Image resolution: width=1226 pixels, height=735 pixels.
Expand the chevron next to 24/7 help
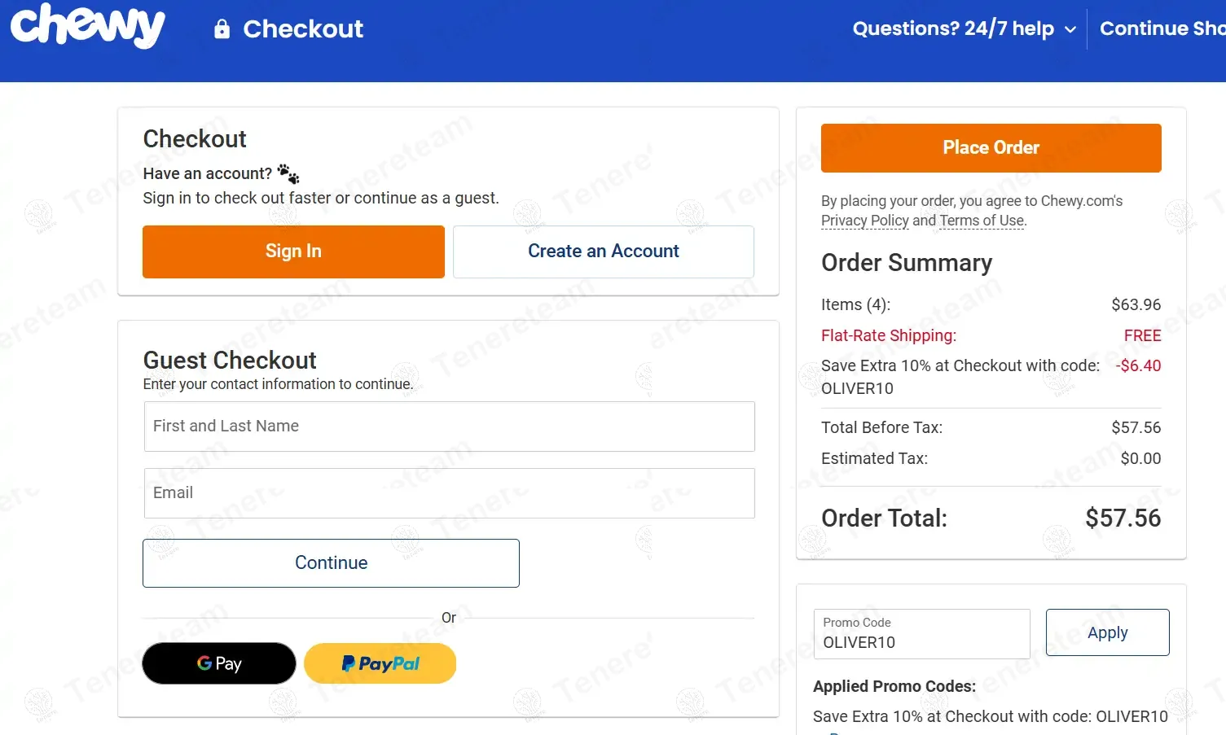click(1070, 30)
